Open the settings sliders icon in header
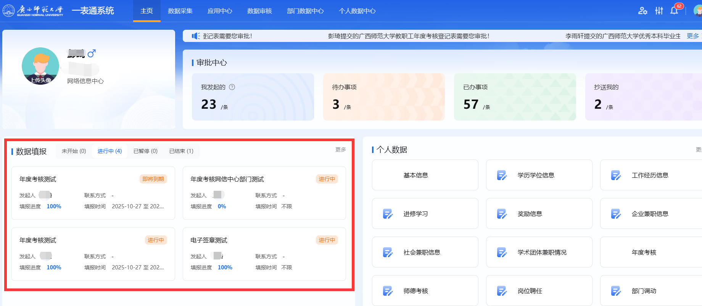 (x=659, y=11)
